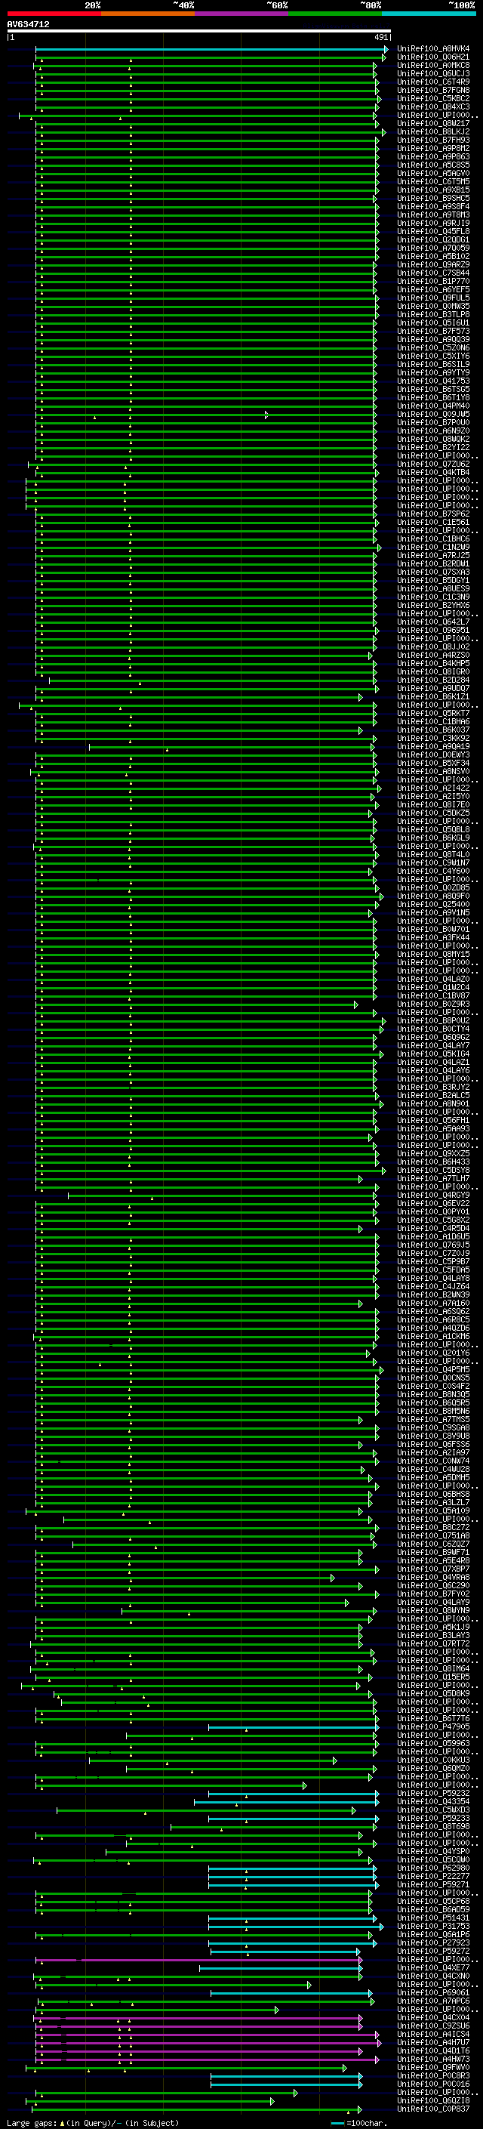Viewport: 483px width, 2129px height.
Task: Select label UniRef100_C5KBC2
Action: coord(432,98)
